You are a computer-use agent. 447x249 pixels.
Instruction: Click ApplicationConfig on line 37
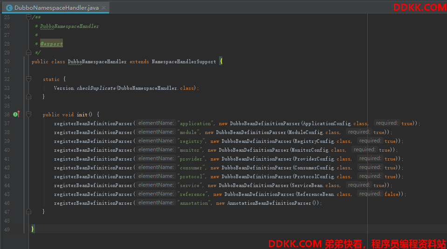click(x=327, y=123)
